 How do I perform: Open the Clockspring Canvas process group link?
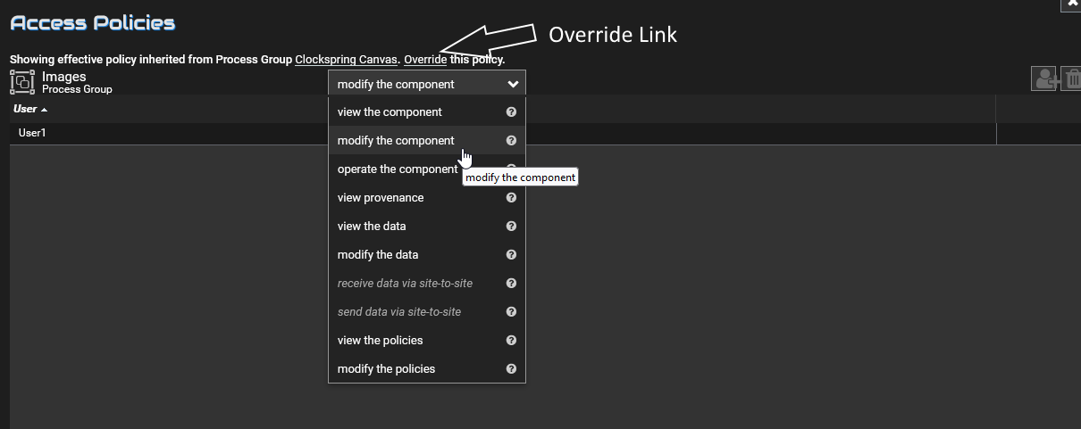(x=346, y=60)
